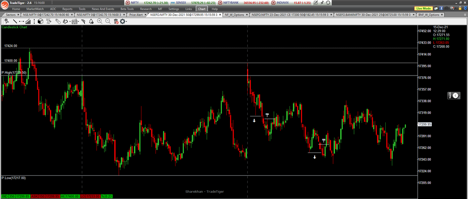Click the INDIAVIX ticker value
Screen dimensions: 468x199
(x=302, y=3)
